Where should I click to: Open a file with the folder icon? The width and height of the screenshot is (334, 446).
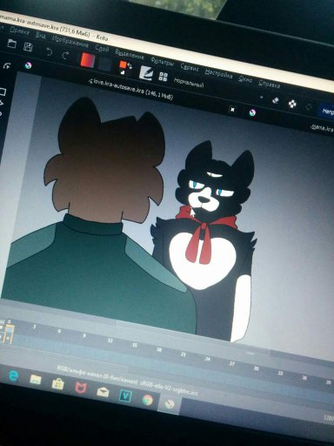point(12,44)
